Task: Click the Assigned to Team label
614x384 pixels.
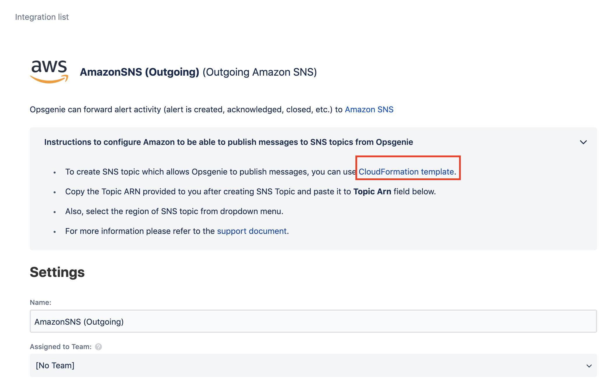Action: 61,347
